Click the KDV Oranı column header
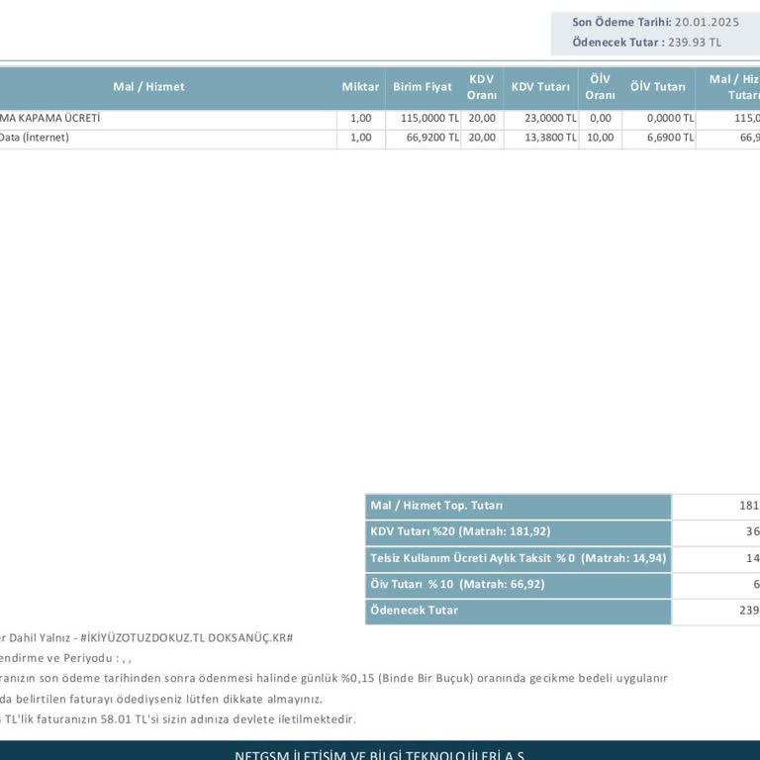 [x=482, y=87]
